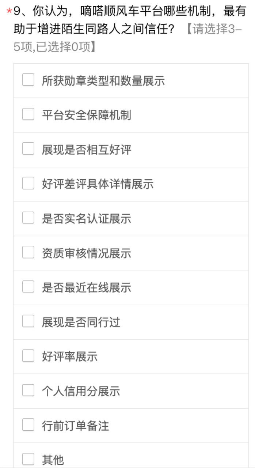
Task: Select the 是否最近在线展示 checkbox
Action: 28,287
